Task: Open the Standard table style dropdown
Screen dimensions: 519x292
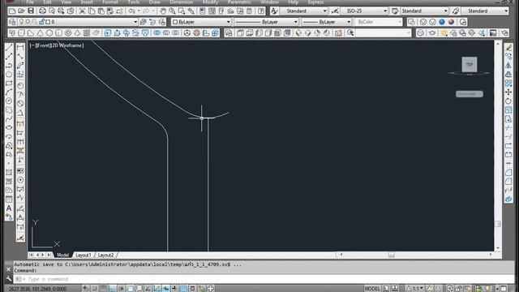Action: 424,11
